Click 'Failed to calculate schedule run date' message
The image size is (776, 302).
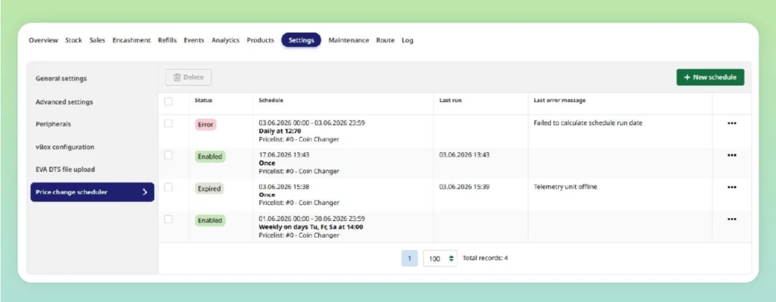pyautogui.click(x=588, y=123)
